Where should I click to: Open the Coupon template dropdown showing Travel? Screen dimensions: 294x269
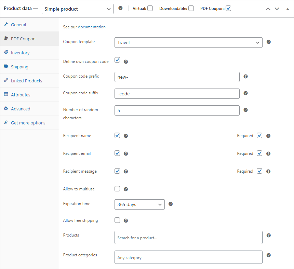click(188, 42)
